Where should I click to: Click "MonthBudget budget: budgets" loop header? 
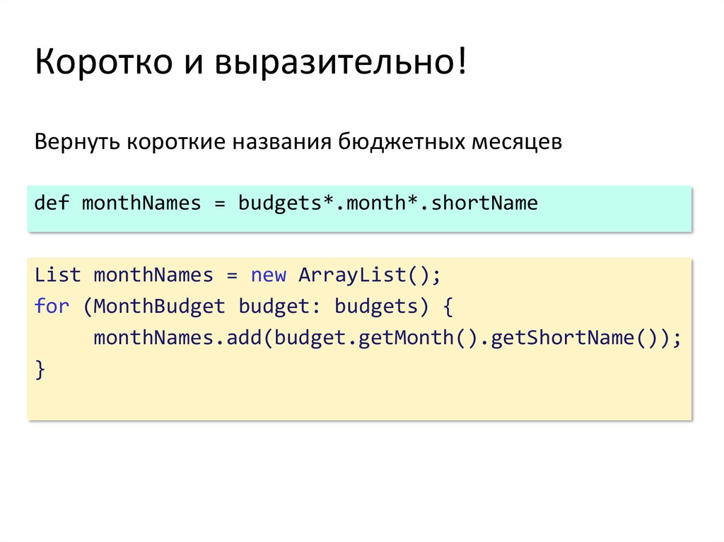point(256,306)
